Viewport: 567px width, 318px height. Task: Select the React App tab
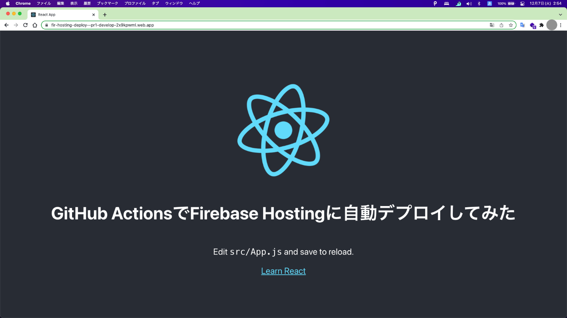(63, 15)
